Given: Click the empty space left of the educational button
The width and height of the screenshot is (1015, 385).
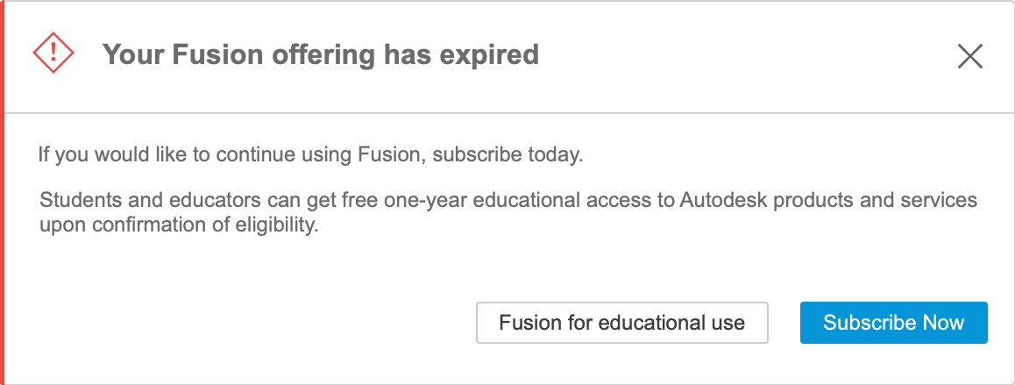Looking at the screenshot, I should [245, 323].
